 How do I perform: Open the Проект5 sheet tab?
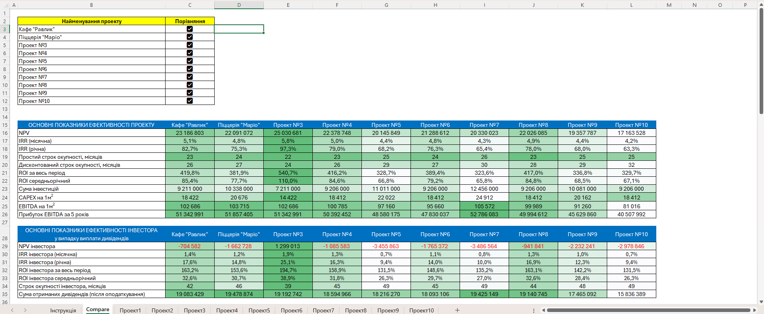(259, 310)
